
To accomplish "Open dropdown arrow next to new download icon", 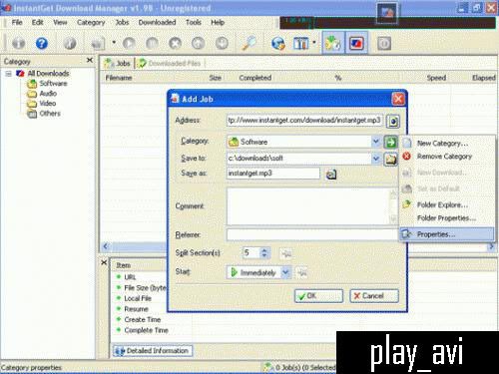I will (114, 43).
